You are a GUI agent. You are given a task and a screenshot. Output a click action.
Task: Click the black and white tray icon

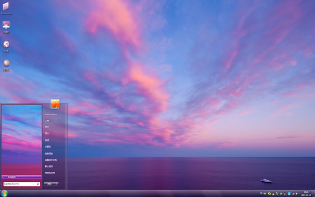point(285,193)
